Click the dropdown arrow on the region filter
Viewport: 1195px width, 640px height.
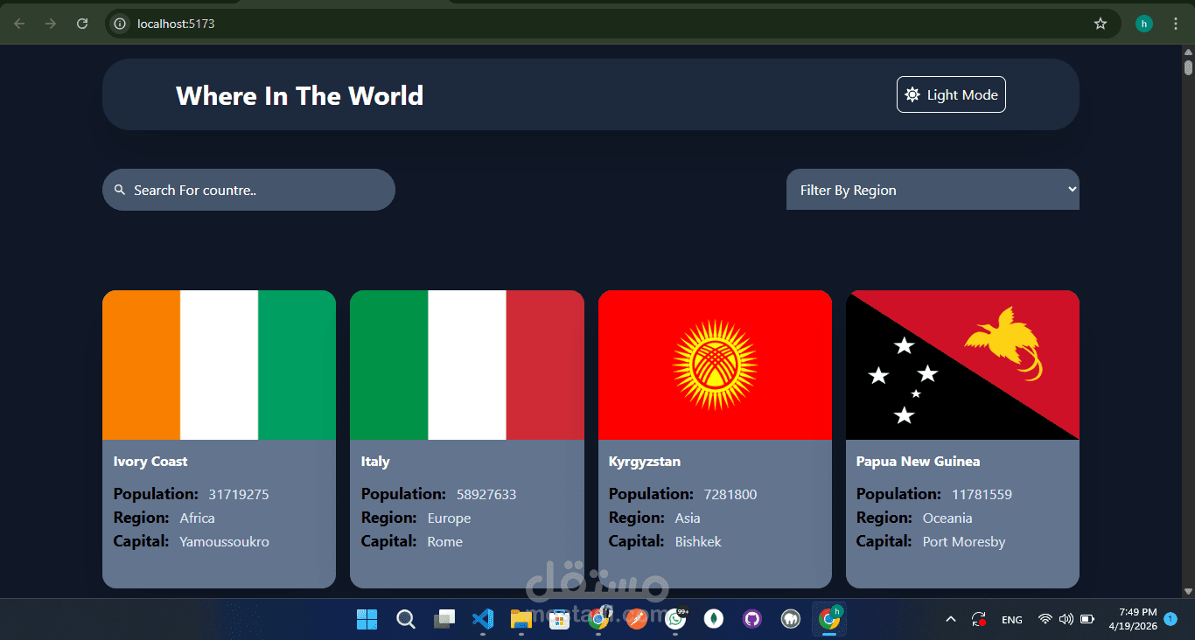[1071, 189]
